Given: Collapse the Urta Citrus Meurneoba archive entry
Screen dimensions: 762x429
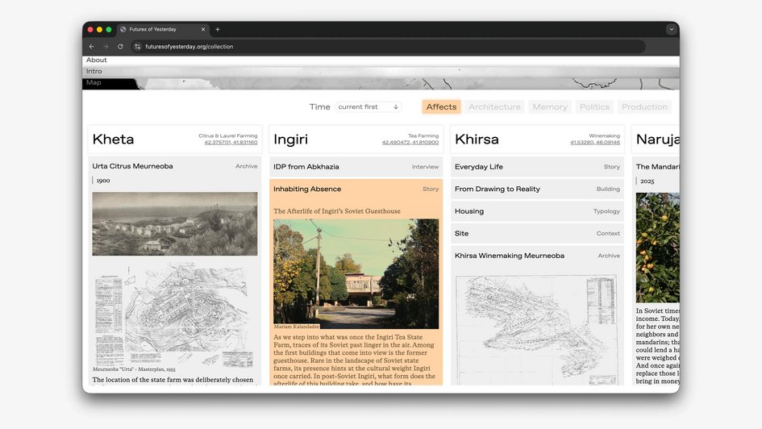Looking at the screenshot, I should point(175,166).
